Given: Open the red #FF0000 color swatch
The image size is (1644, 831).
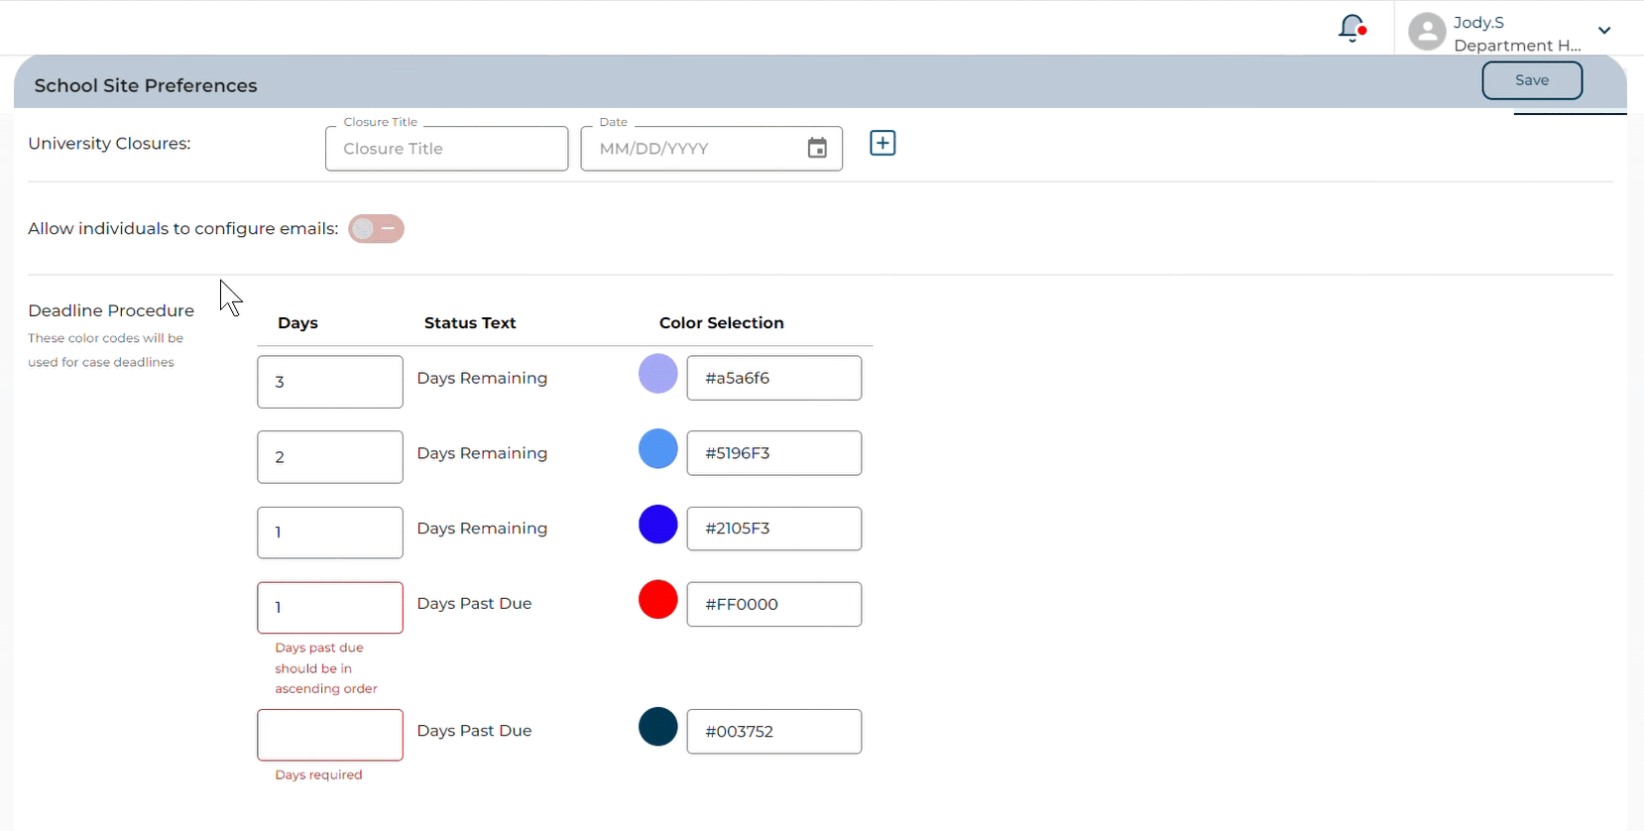Looking at the screenshot, I should coord(658,600).
